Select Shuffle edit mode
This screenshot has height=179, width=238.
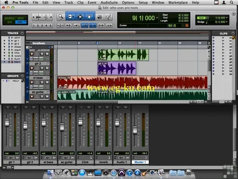(x=9, y=18)
